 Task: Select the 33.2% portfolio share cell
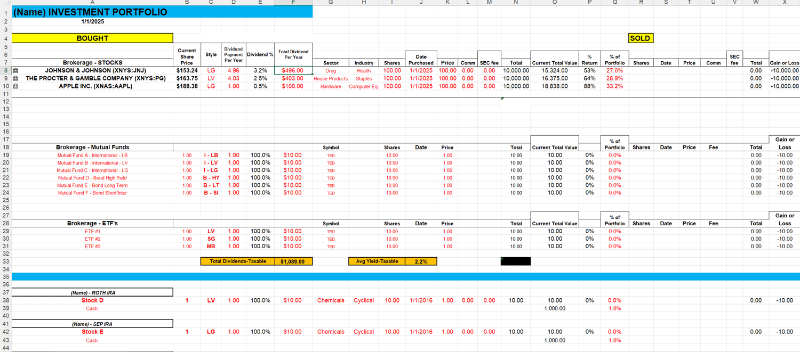[615, 86]
